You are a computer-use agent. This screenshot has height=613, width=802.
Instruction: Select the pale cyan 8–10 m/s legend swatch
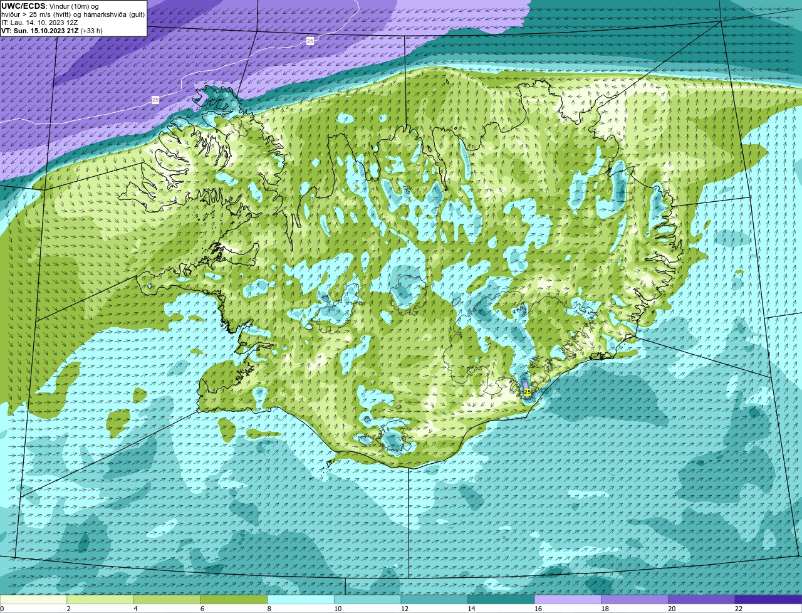click(x=301, y=599)
